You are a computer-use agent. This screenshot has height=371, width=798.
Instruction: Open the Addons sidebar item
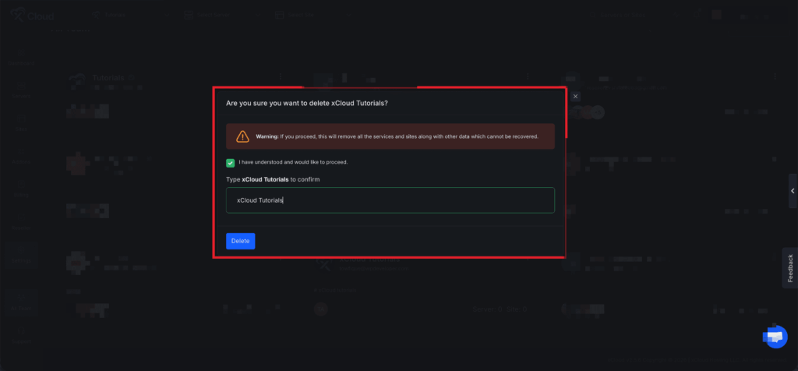pos(21,156)
